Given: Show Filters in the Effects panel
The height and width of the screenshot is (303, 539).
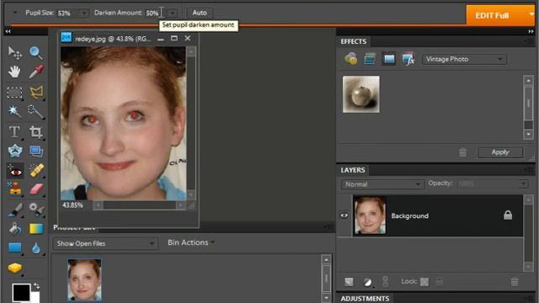Looking at the screenshot, I should [350, 59].
